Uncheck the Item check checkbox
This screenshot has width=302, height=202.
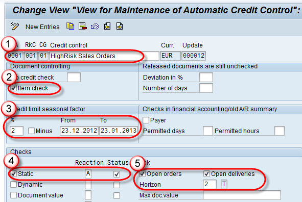click(x=13, y=88)
